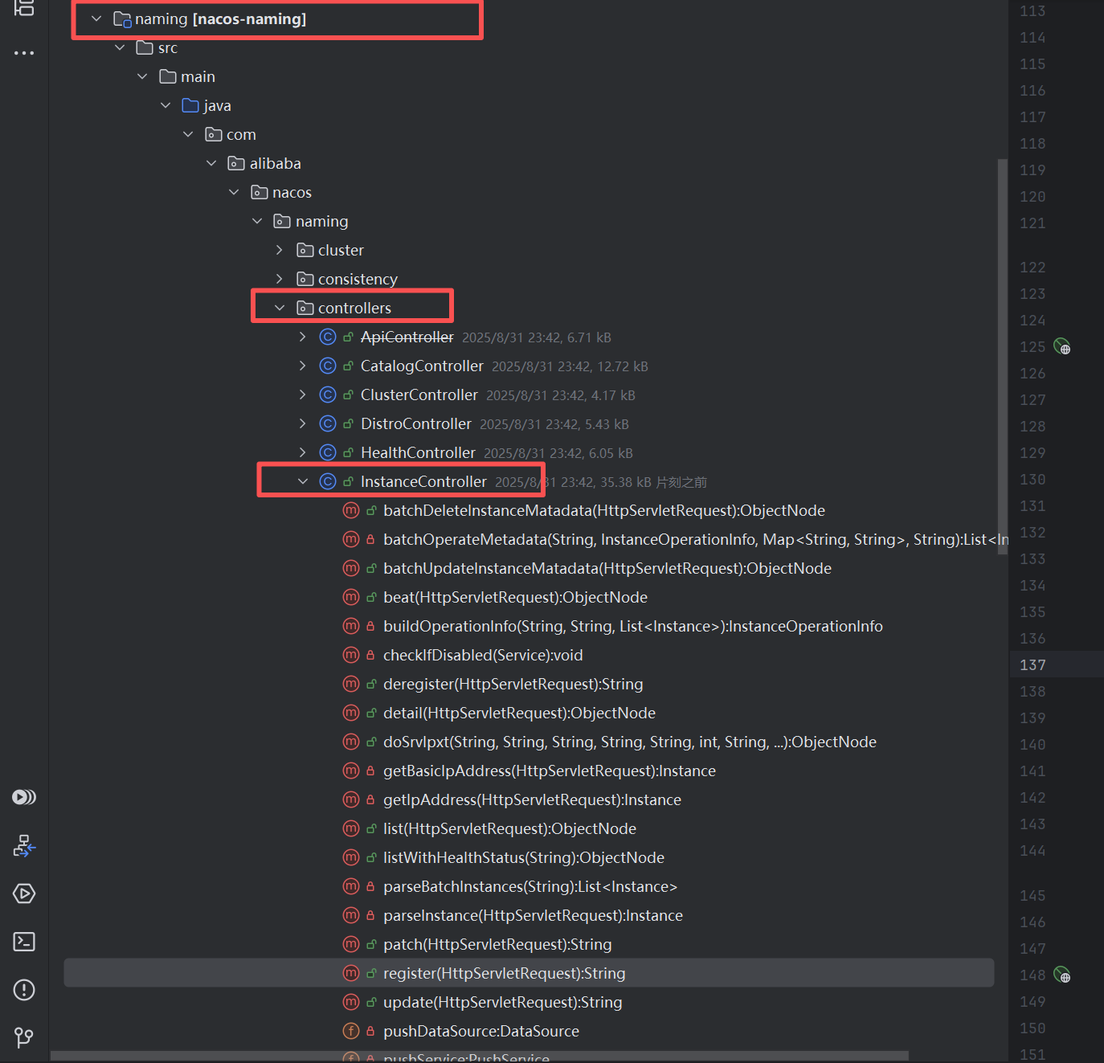Select the pushDataSource field entry
Image resolution: width=1104 pixels, height=1063 pixels.
(480, 1031)
